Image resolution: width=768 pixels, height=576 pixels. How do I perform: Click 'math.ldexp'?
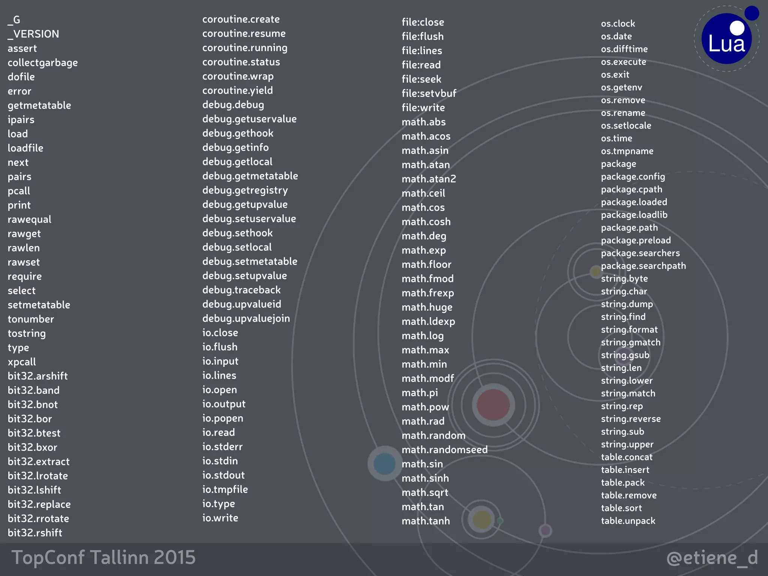(429, 321)
